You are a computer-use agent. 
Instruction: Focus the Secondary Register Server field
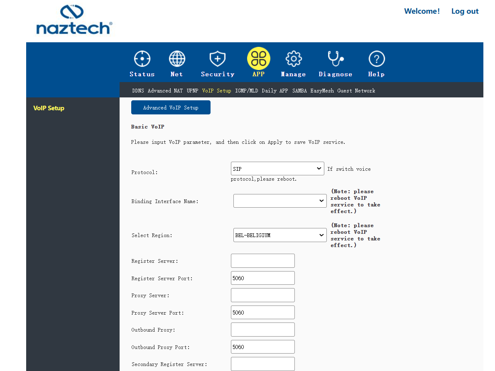point(262,364)
